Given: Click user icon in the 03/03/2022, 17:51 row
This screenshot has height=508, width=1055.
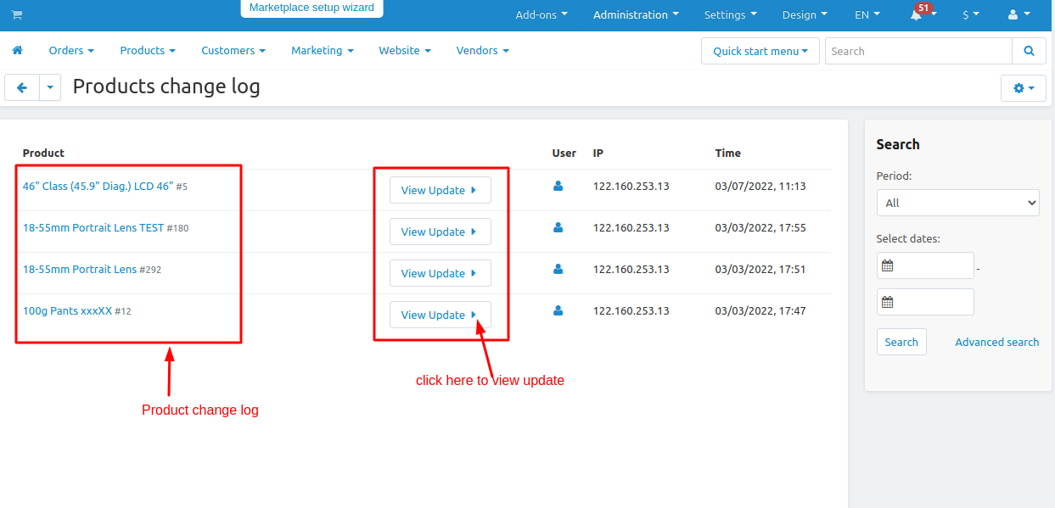Looking at the screenshot, I should pyautogui.click(x=558, y=269).
